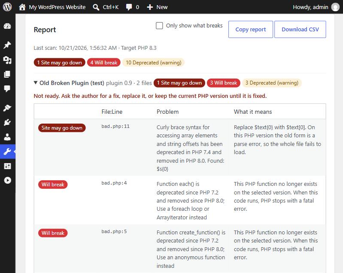The width and height of the screenshot is (343, 273).
Task: Click the Problem column header
Action: pos(167,112)
